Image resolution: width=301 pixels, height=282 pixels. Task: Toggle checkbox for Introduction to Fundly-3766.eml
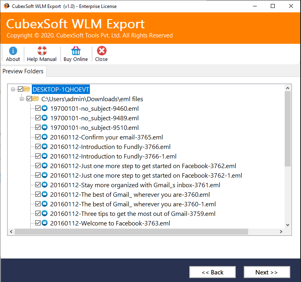point(38,147)
